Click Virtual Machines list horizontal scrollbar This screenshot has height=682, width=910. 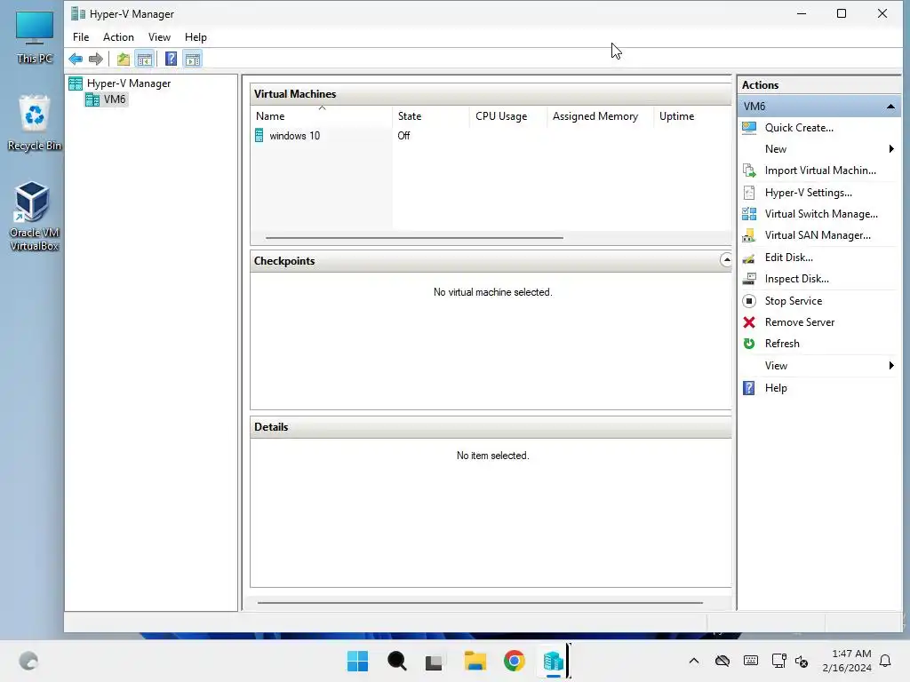414,238
